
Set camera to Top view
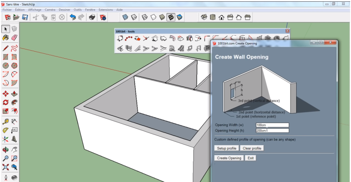pos(213,17)
